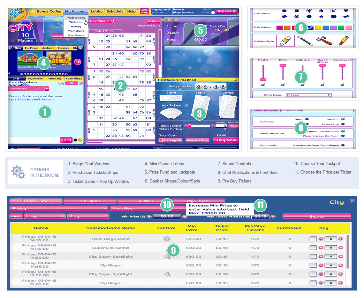Increase Max Ticket Price with plus icon
Image resolution: width=364 pixels, height=298 pixels.
coord(273,217)
